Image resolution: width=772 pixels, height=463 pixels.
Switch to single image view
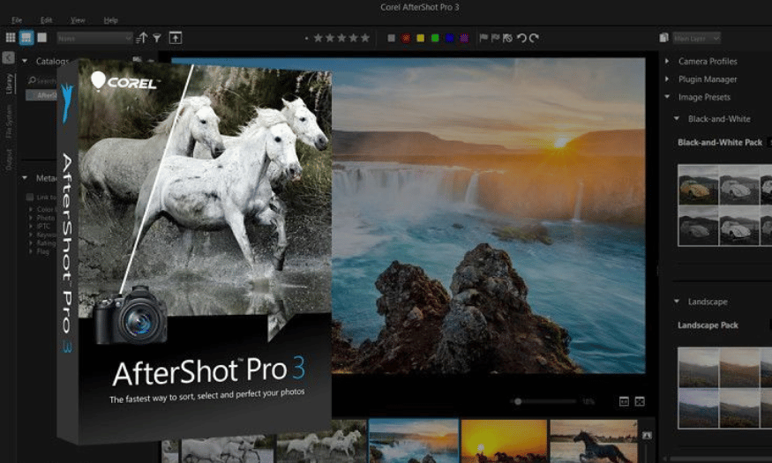[41, 38]
